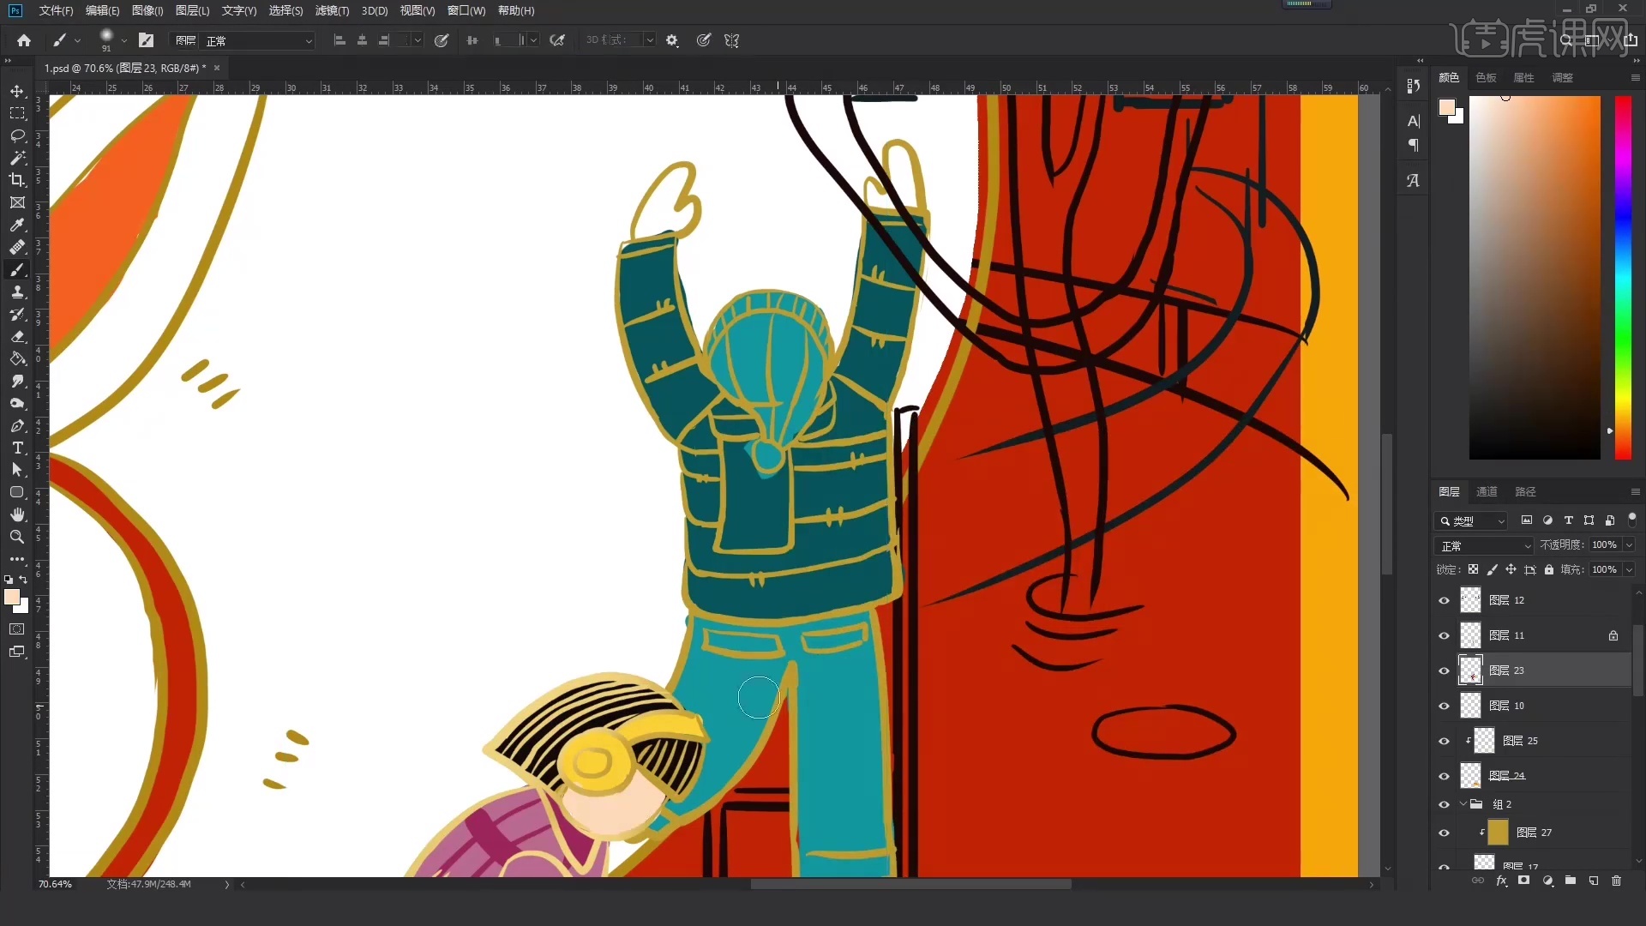The height and width of the screenshot is (926, 1646).
Task: Select the Healing Brush tool
Action: (17, 247)
